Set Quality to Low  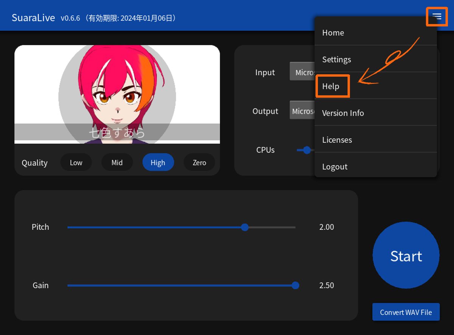tap(76, 163)
